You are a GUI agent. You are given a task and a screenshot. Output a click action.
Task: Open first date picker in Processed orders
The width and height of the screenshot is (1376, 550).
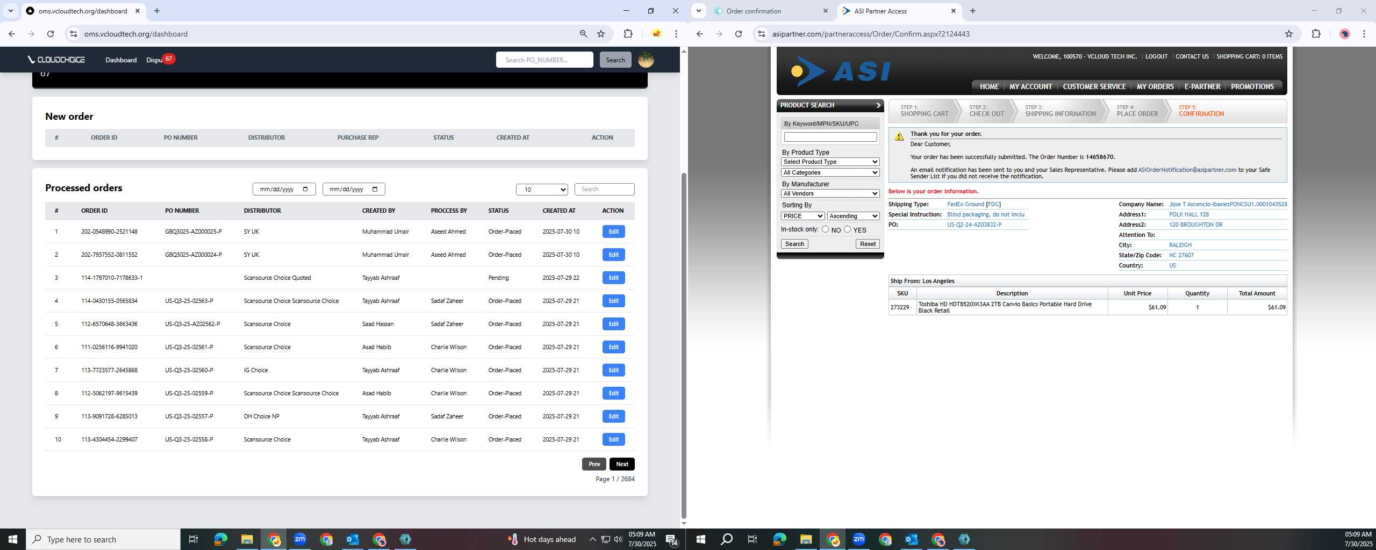284,189
